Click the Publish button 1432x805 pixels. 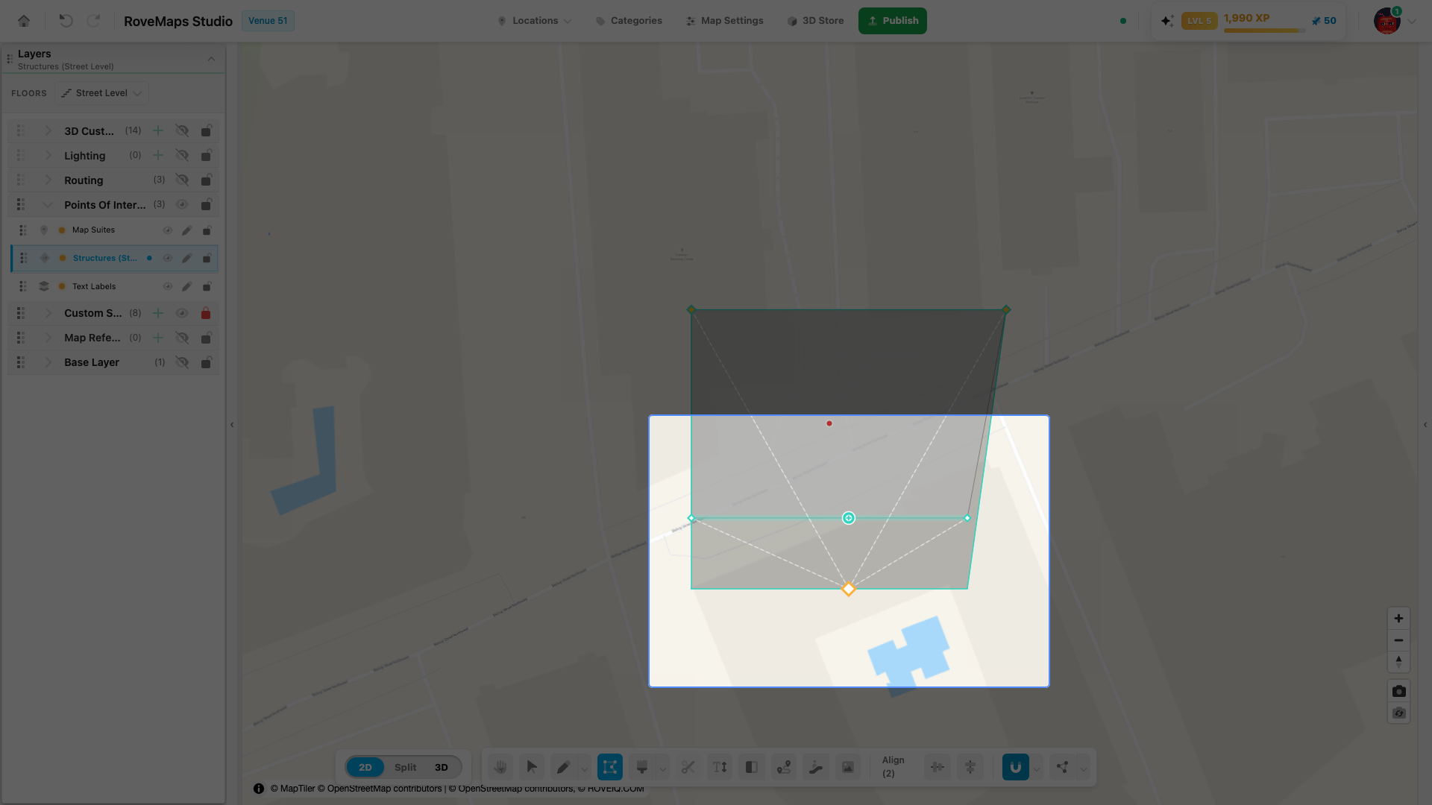point(892,21)
